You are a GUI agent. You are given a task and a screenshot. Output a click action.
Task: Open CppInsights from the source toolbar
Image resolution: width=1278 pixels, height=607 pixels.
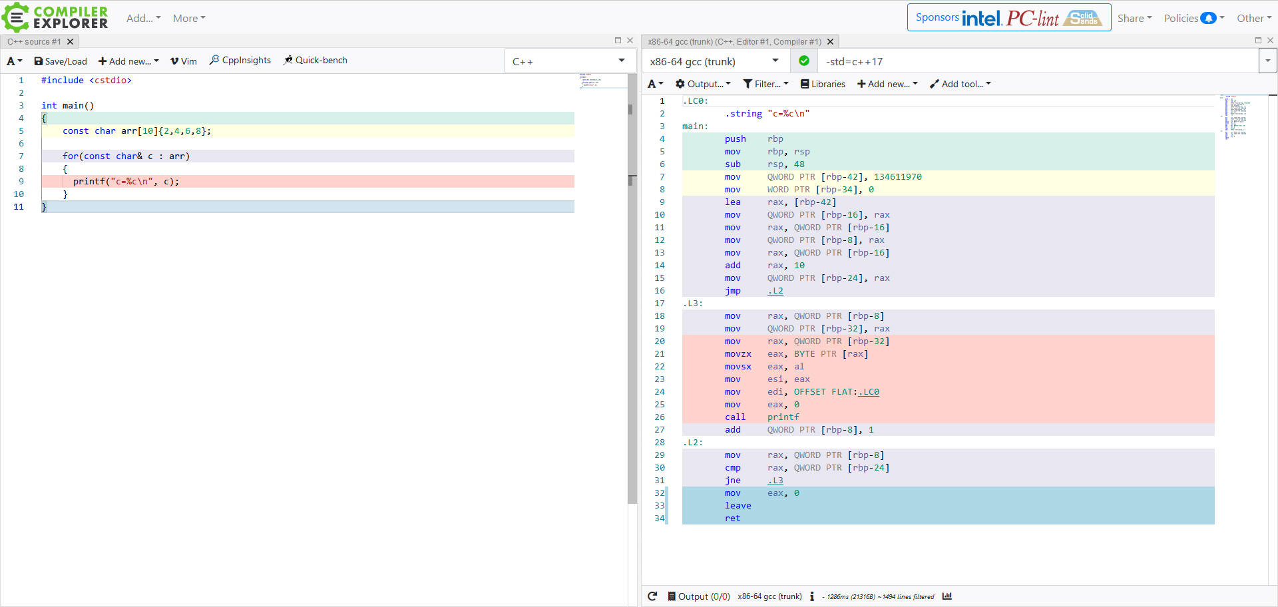point(240,60)
